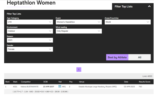The width and height of the screenshot is (154, 95).
Task: Click the DOB column header
Action: click(x=46, y=82)
